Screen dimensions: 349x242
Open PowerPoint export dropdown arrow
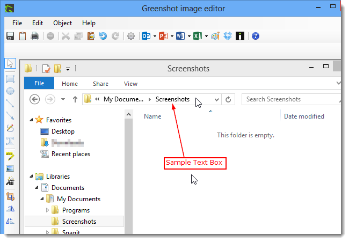pyautogui.click(x=172, y=36)
